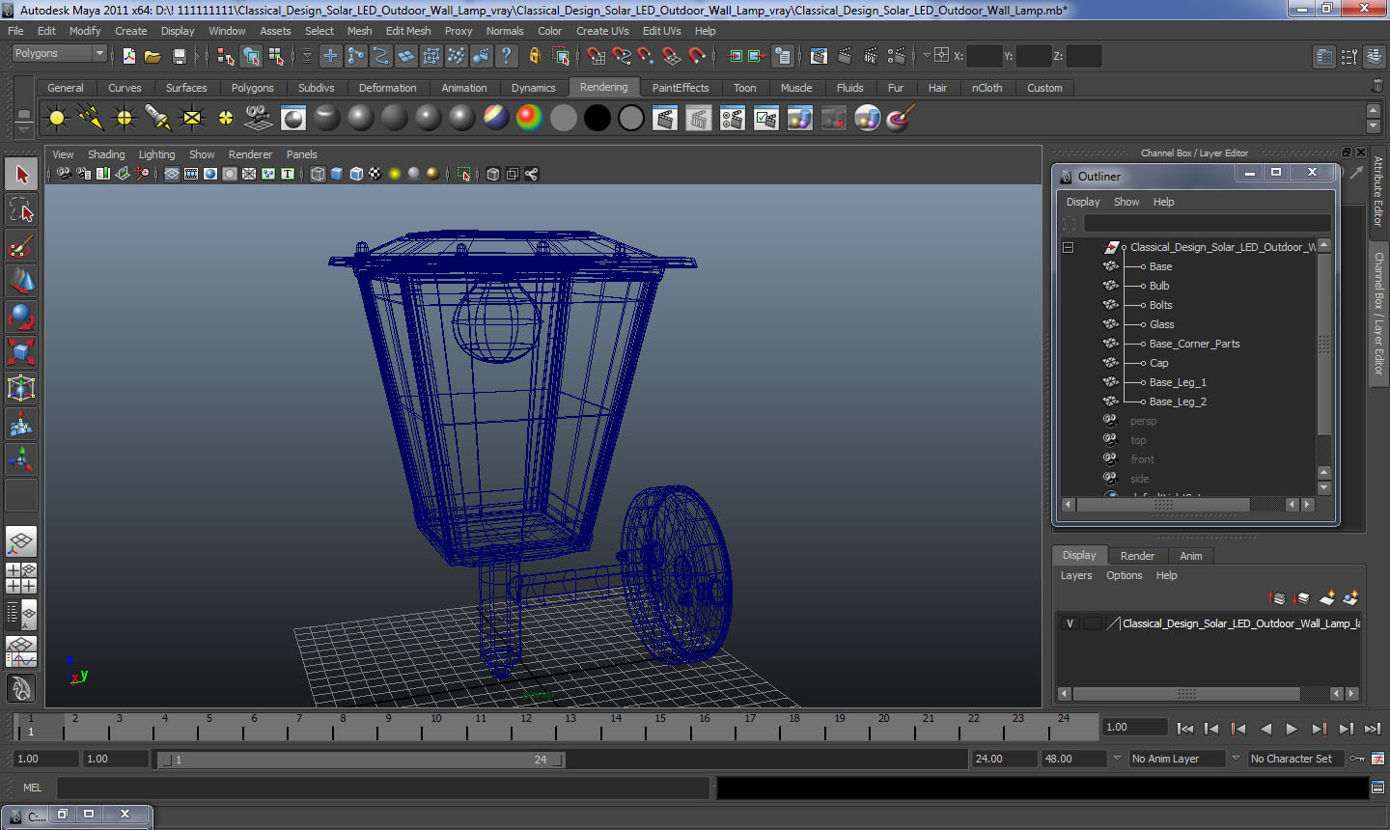Open the Render tab in layer editor
The width and height of the screenshot is (1390, 830).
tap(1137, 556)
